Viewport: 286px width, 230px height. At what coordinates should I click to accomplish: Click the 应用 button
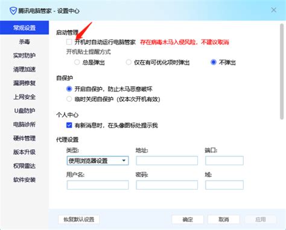[x=261, y=219]
